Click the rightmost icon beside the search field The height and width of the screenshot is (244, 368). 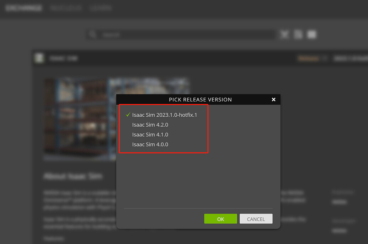point(311,34)
